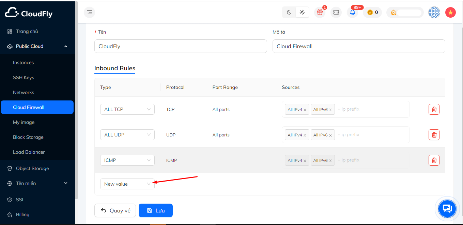Click the Port Range column header
This screenshot has height=225, width=463.
point(225,87)
